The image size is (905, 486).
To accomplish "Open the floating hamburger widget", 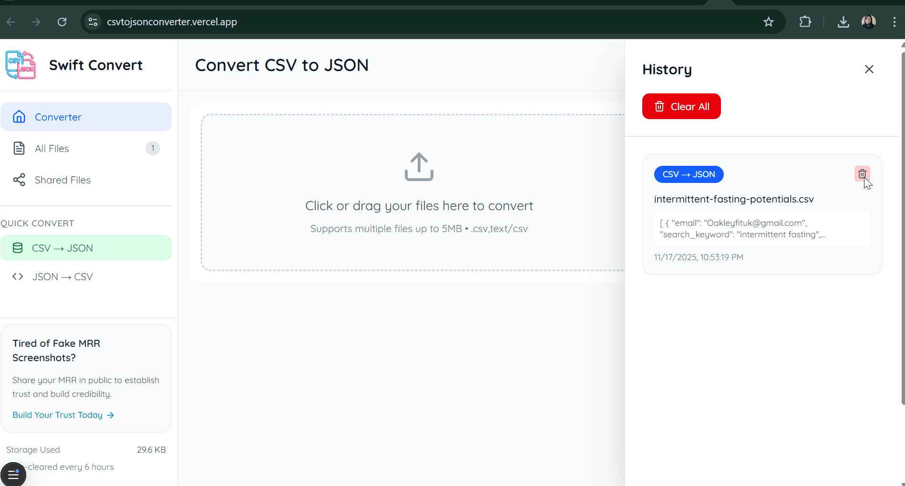I will [13, 474].
